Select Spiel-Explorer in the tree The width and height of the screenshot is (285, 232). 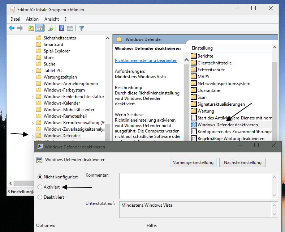56,51
